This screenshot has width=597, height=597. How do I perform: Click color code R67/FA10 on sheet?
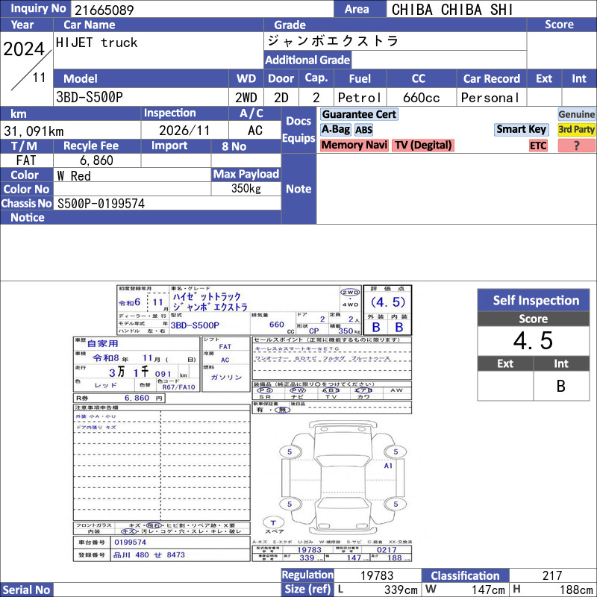[178, 387]
